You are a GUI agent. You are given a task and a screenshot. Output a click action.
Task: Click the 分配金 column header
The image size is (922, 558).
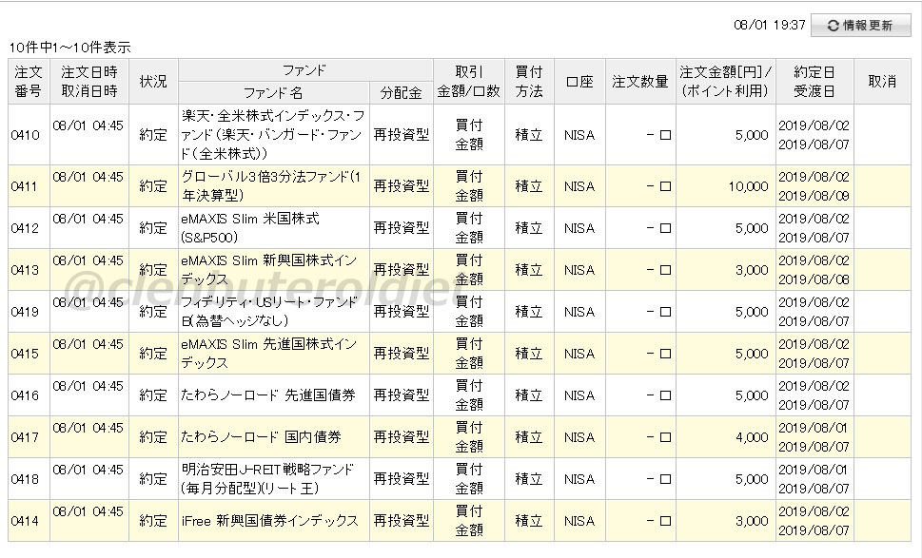coord(401,93)
